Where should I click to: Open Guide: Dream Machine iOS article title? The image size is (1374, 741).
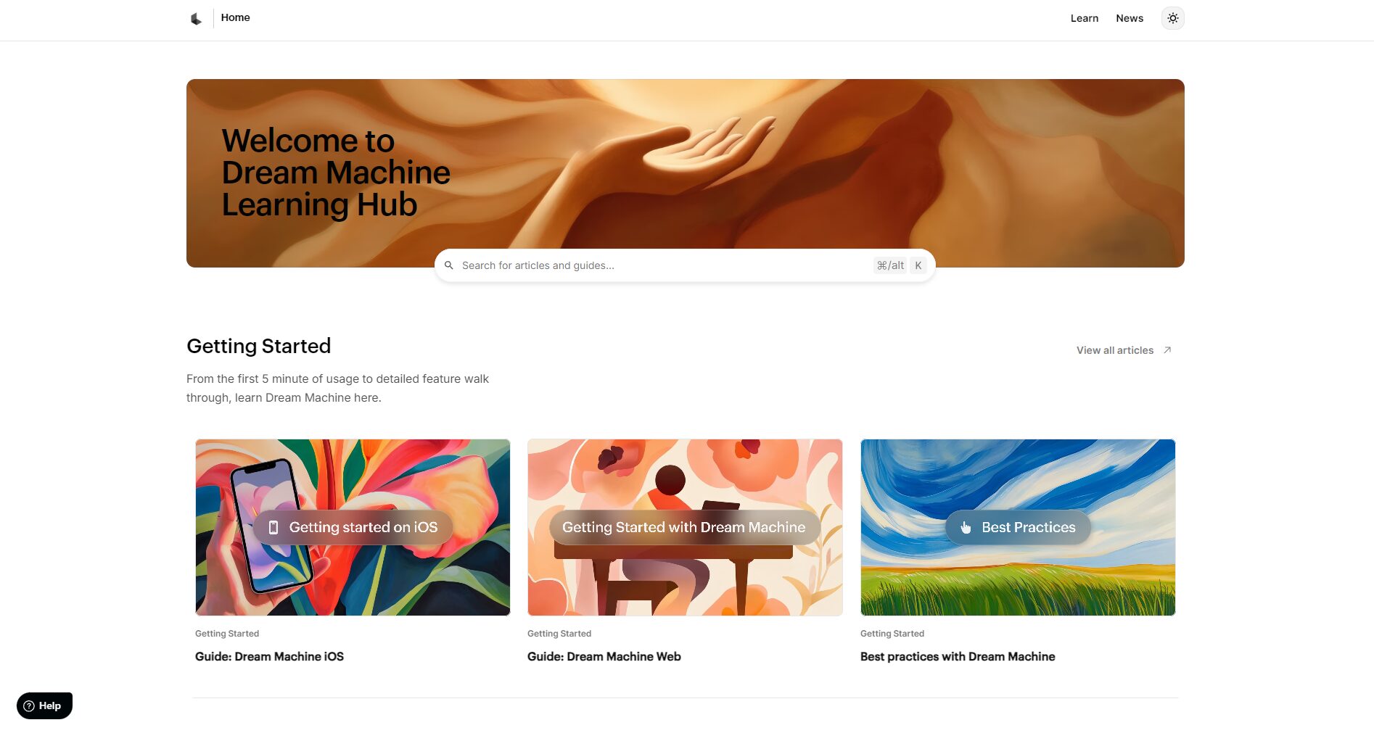coord(269,656)
